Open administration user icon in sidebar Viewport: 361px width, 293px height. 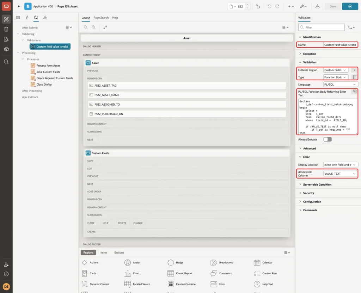pos(6,265)
